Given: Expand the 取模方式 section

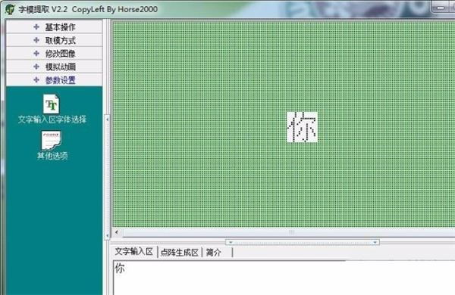Looking at the screenshot, I should [55, 40].
